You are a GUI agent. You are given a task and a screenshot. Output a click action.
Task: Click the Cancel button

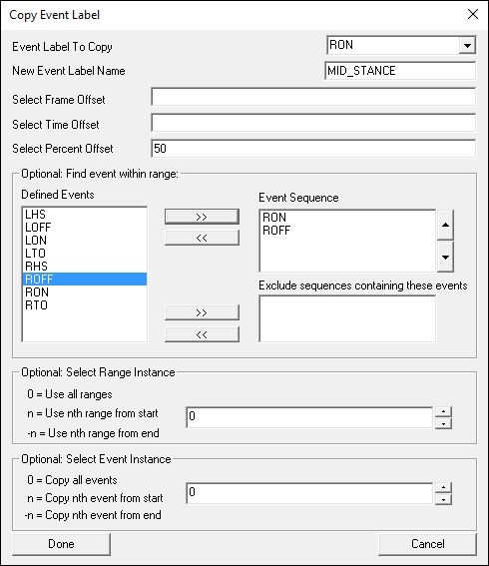428,544
